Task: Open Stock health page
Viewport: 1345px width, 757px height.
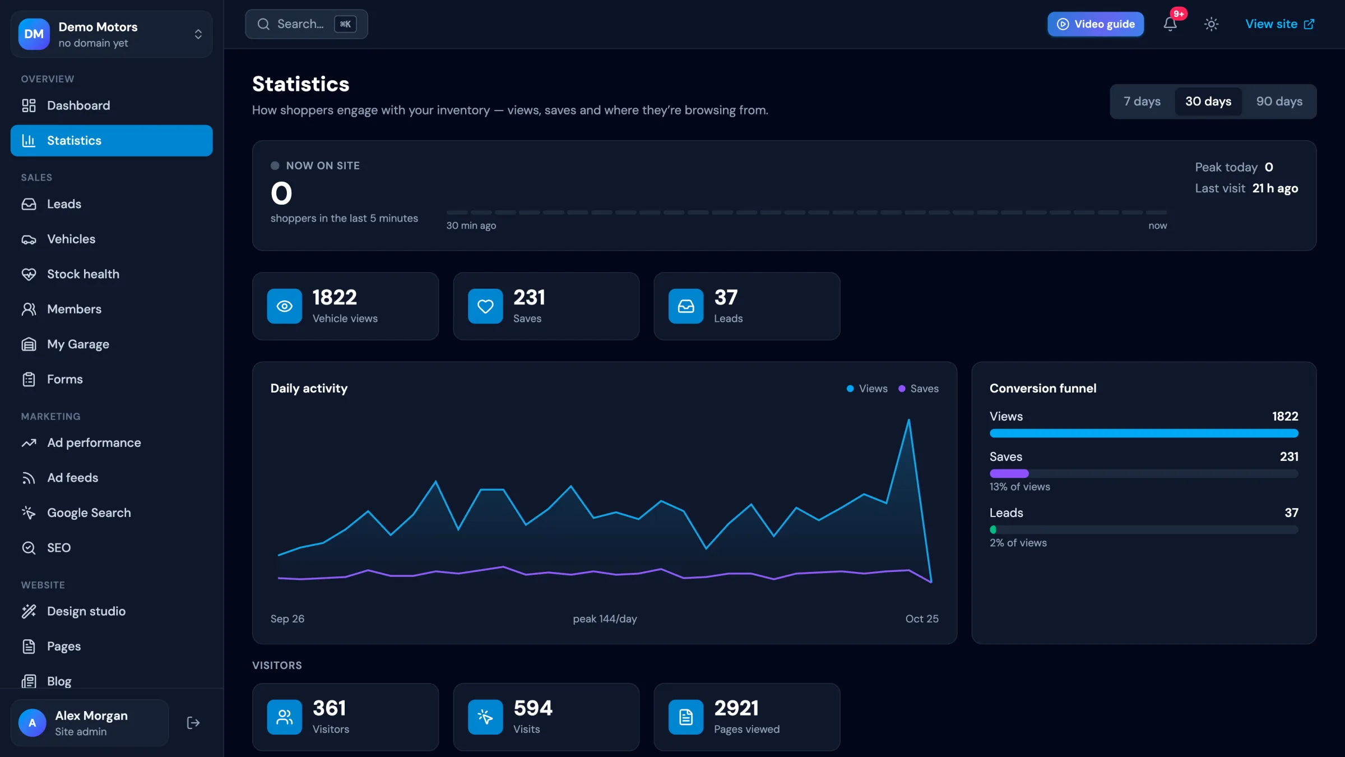Action: click(112, 274)
